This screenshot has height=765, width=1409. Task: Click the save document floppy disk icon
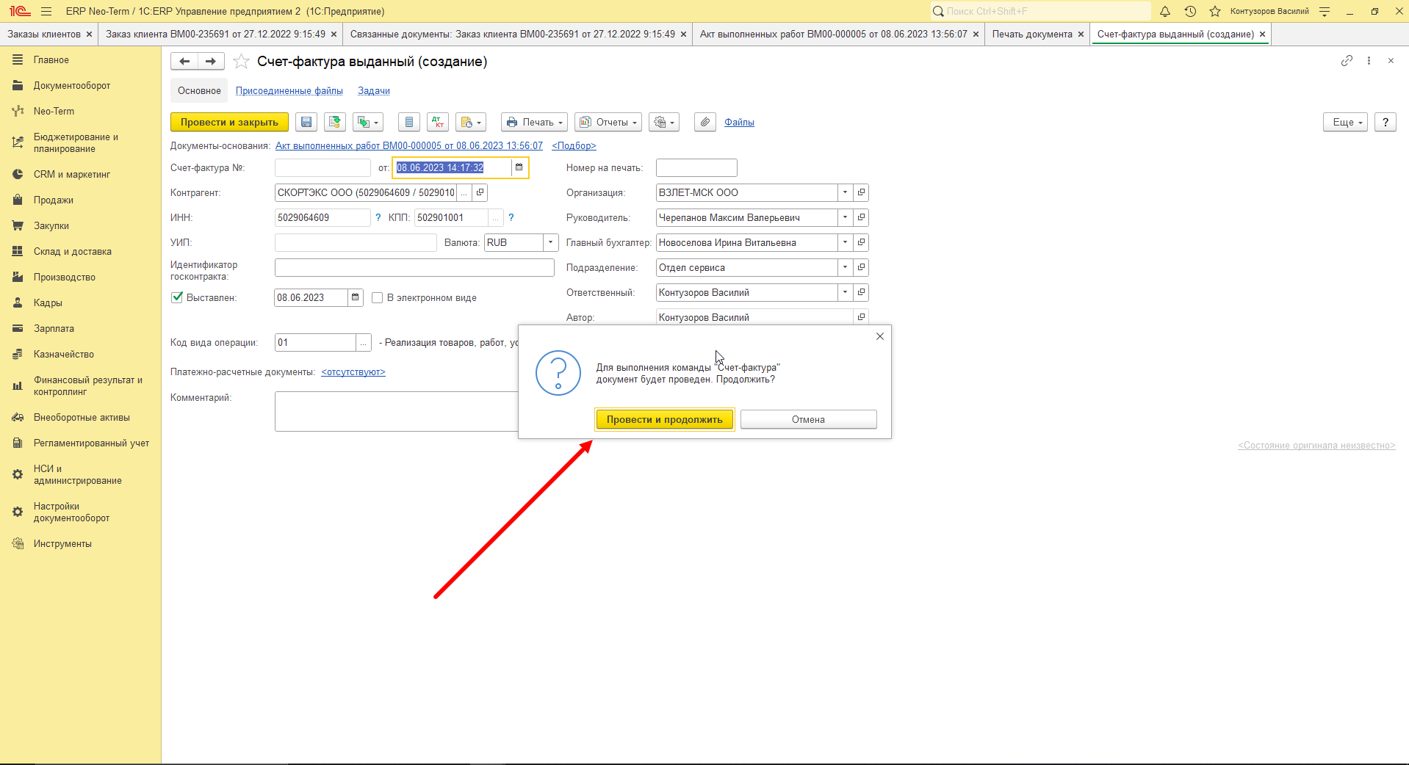point(306,122)
